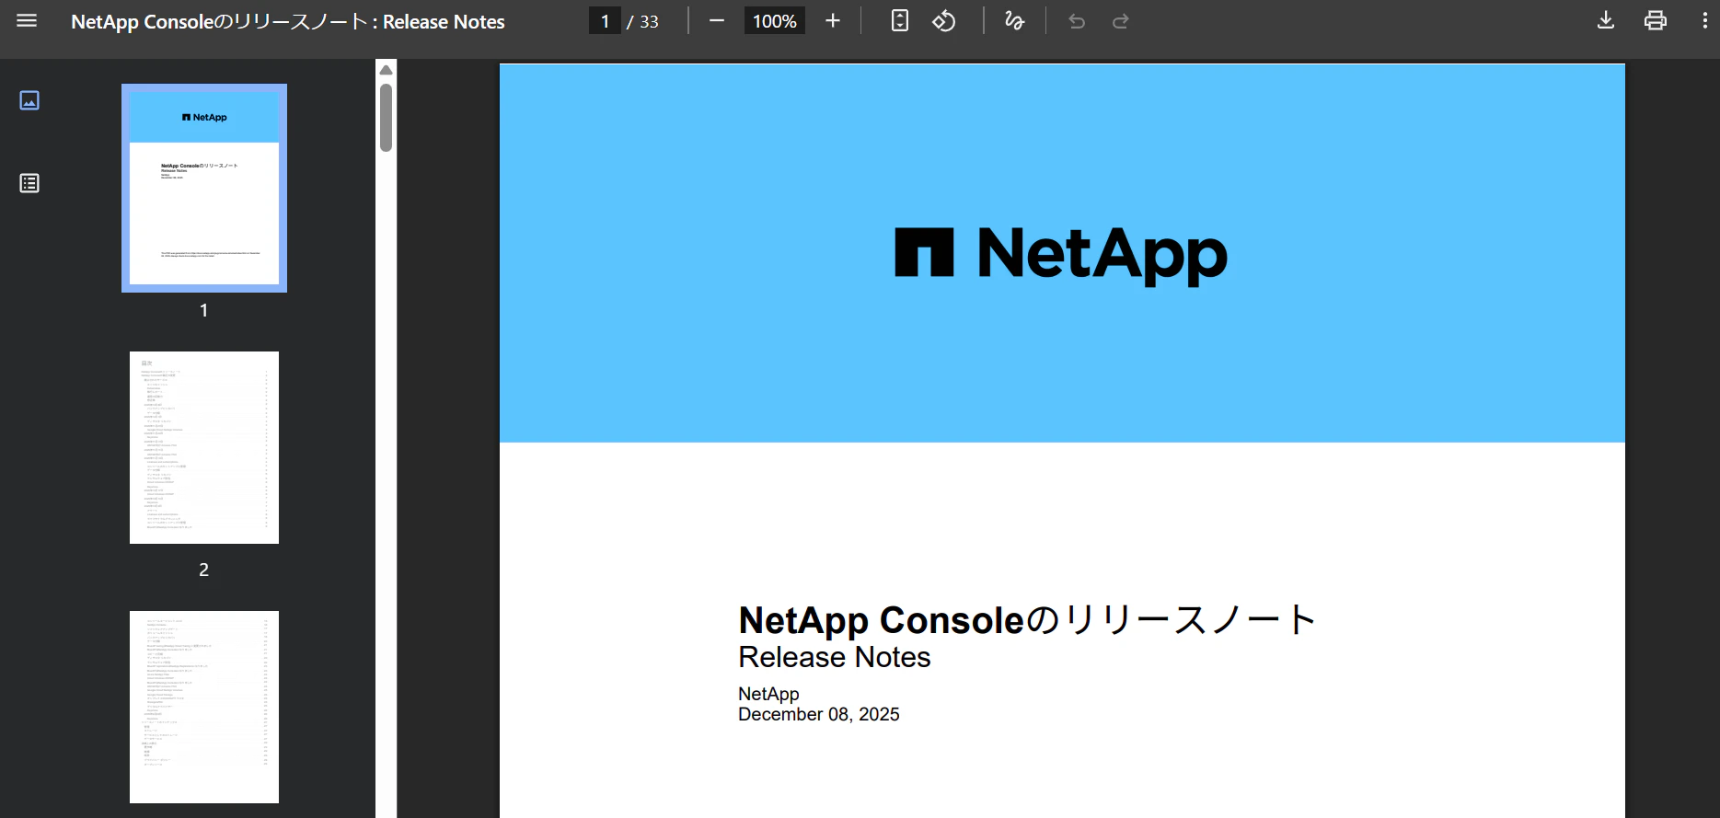Viewport: 1720px width, 818px height.
Task: Click the undo arrow icon
Action: tap(1077, 21)
